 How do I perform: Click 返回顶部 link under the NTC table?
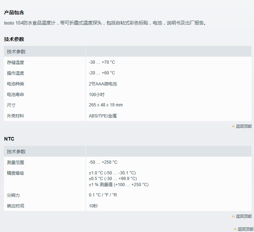point(244,216)
